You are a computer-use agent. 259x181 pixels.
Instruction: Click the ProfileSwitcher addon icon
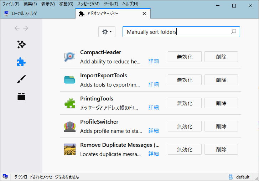(x=70, y=126)
